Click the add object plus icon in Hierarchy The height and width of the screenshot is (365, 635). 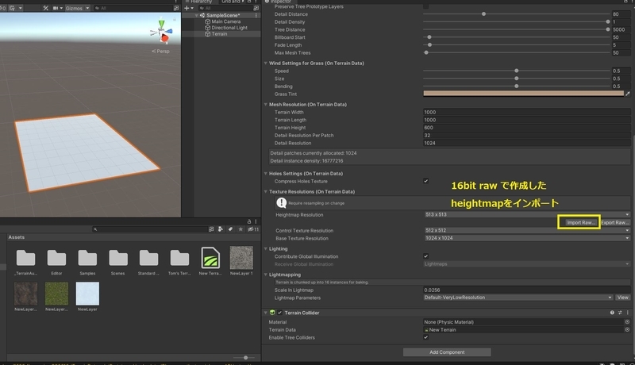187,8
